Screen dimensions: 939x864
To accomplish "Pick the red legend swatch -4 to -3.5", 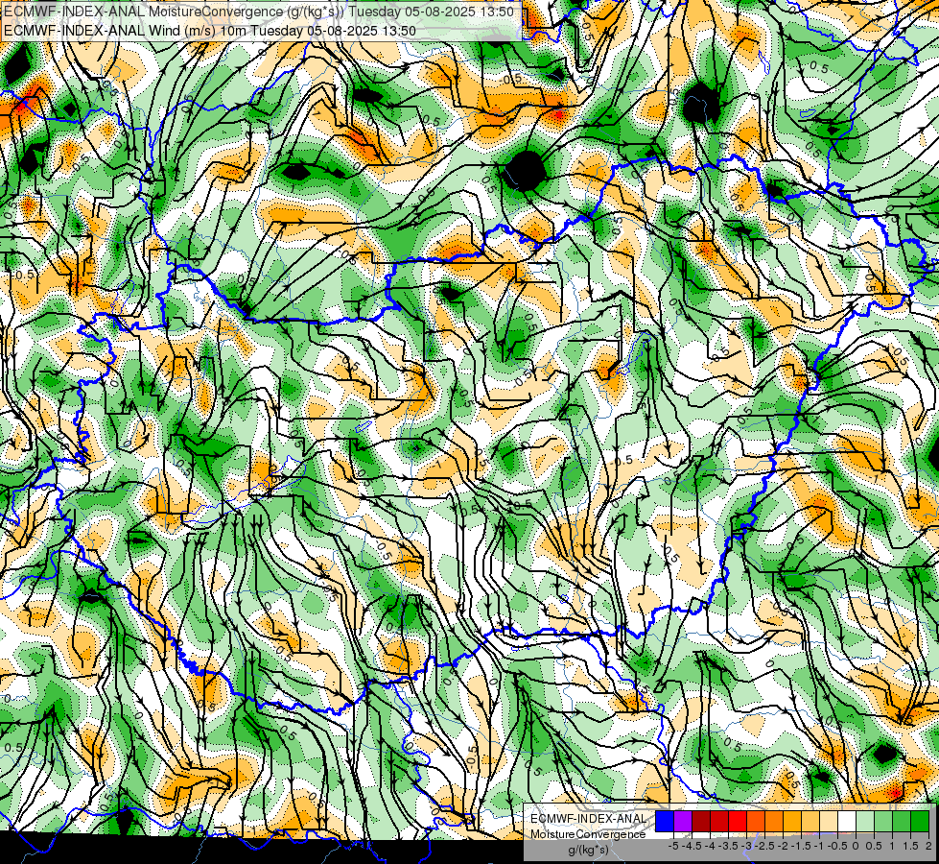I will coord(719,821).
